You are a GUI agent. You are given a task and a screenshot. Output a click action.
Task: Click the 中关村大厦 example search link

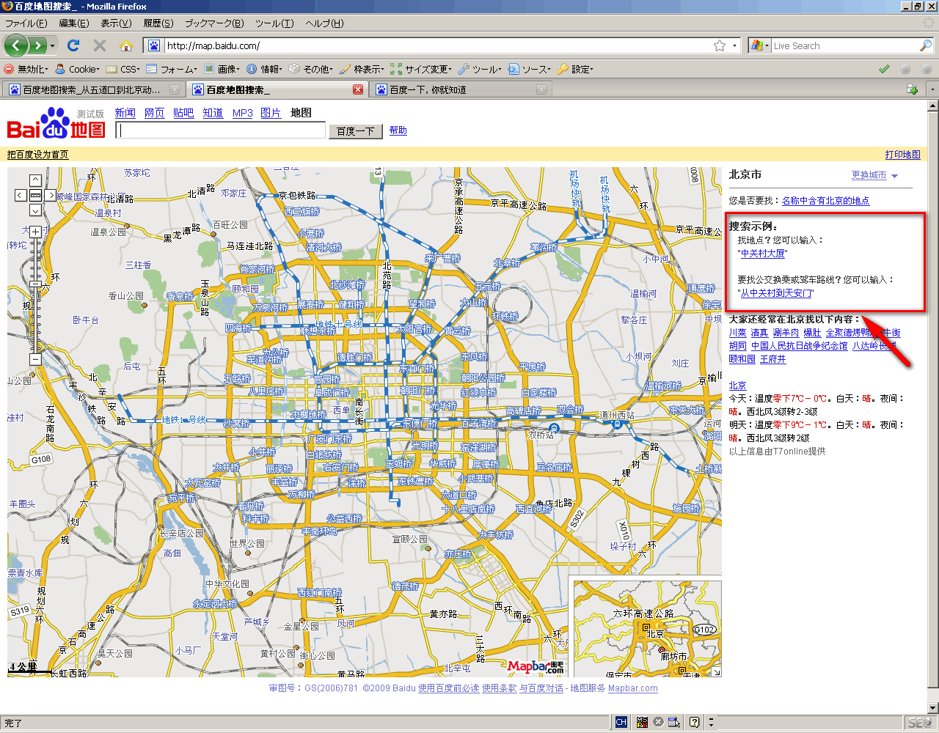tap(763, 254)
